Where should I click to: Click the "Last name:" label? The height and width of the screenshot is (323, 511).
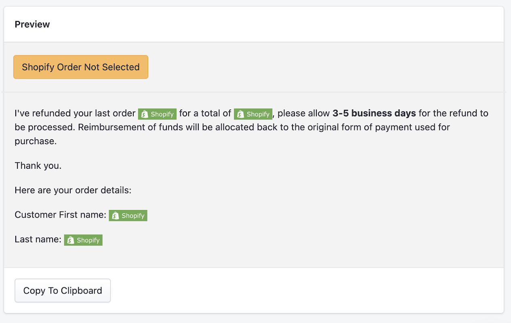pos(38,239)
